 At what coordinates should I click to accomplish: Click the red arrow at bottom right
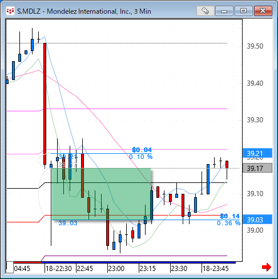[267, 267]
